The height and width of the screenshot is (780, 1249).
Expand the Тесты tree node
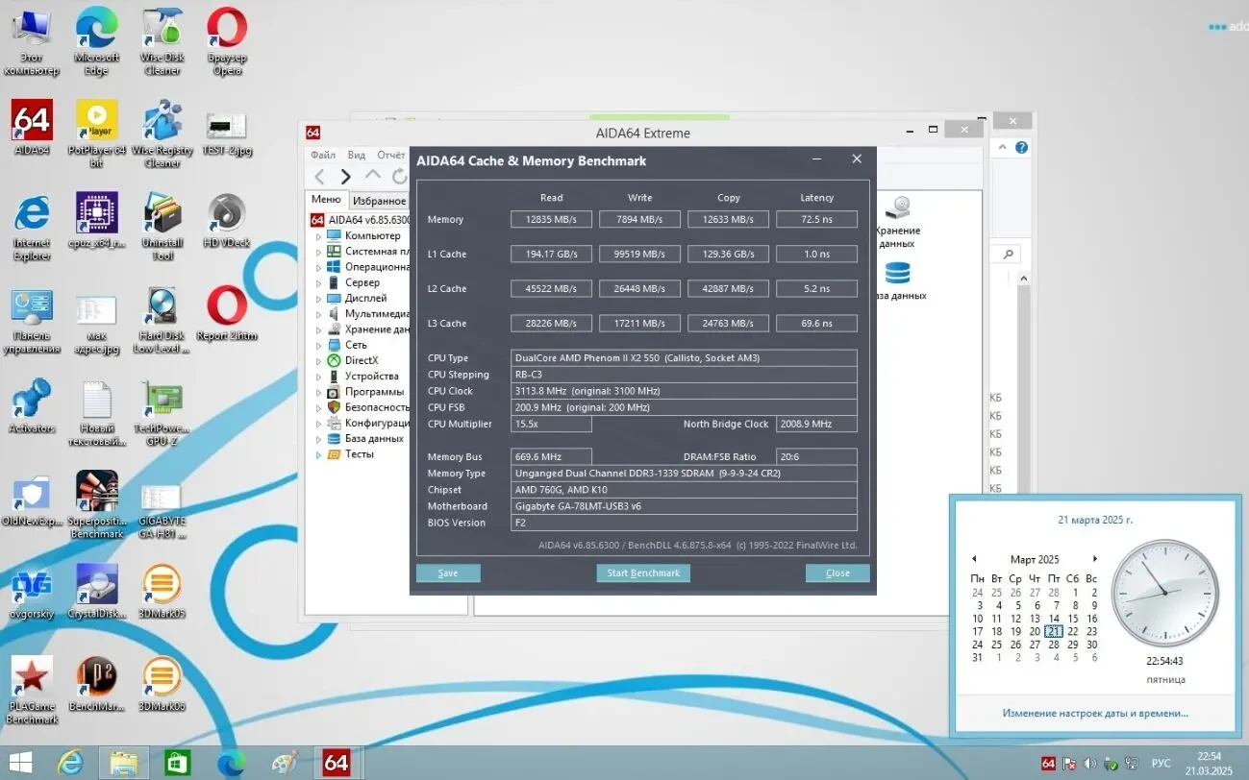320,454
